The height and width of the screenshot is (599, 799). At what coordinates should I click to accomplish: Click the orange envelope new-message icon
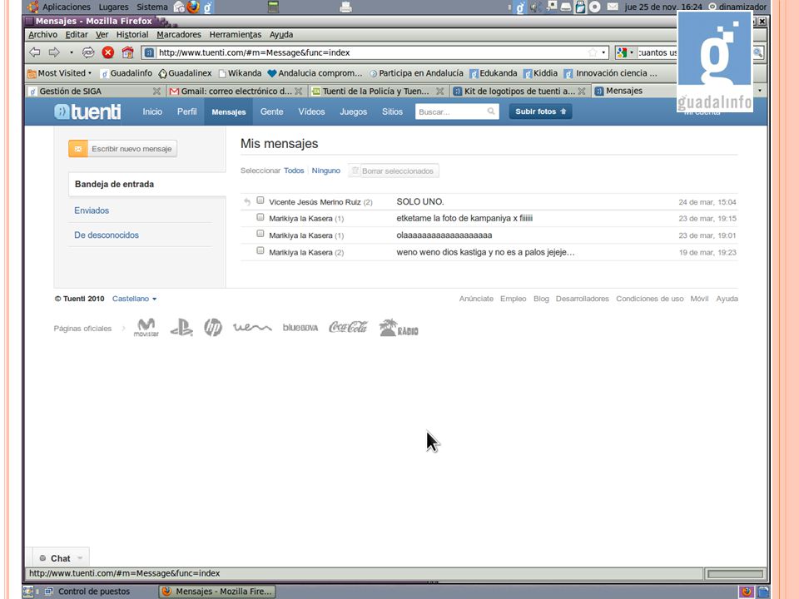(78, 149)
